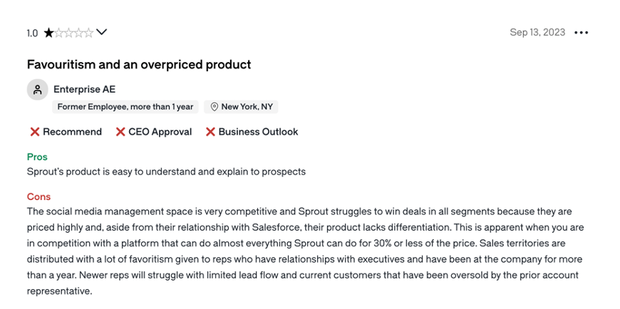The image size is (620, 309).
Task: Click the red Cons heading
Action: (x=38, y=197)
